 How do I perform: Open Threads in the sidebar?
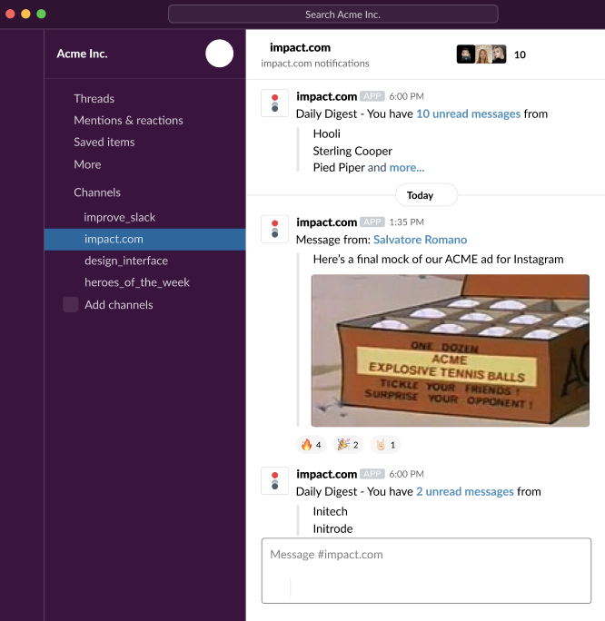coord(94,98)
